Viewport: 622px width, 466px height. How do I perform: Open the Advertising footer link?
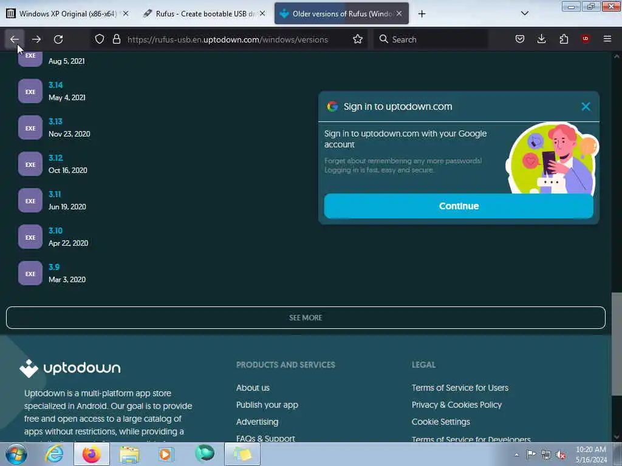pos(257,422)
